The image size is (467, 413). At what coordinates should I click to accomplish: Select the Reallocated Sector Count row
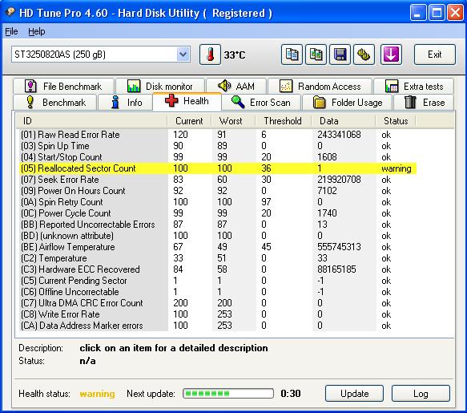point(217,168)
